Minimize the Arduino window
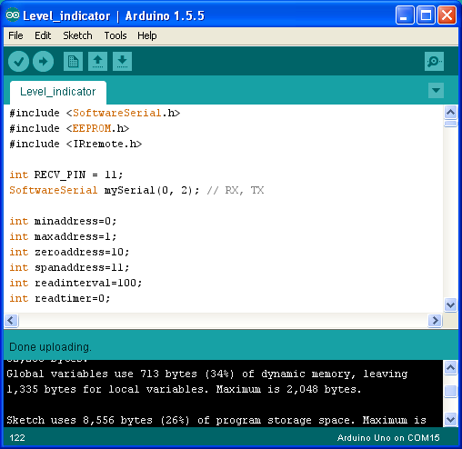 405,15
